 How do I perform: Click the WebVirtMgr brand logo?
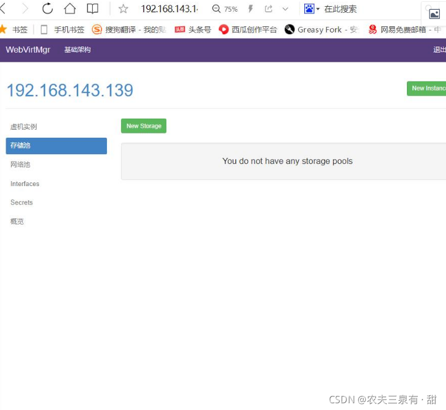pos(28,50)
